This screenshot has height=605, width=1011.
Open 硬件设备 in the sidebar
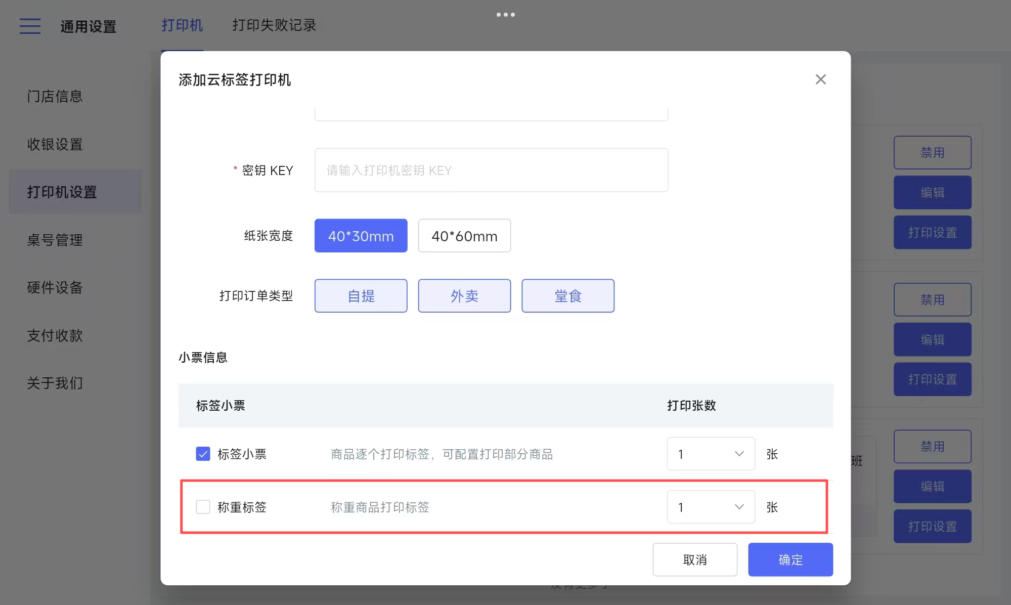coord(55,287)
